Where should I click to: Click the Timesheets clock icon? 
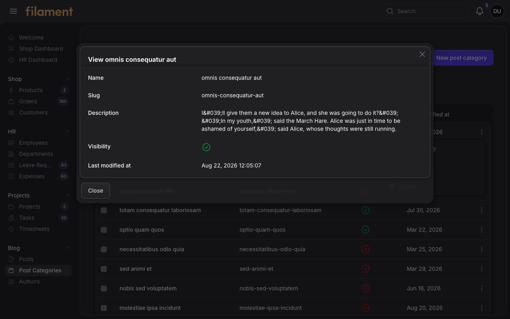click(11, 229)
